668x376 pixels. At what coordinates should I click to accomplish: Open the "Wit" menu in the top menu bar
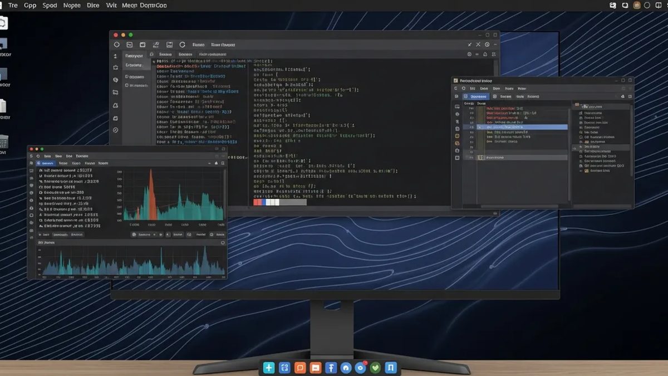pyautogui.click(x=111, y=5)
